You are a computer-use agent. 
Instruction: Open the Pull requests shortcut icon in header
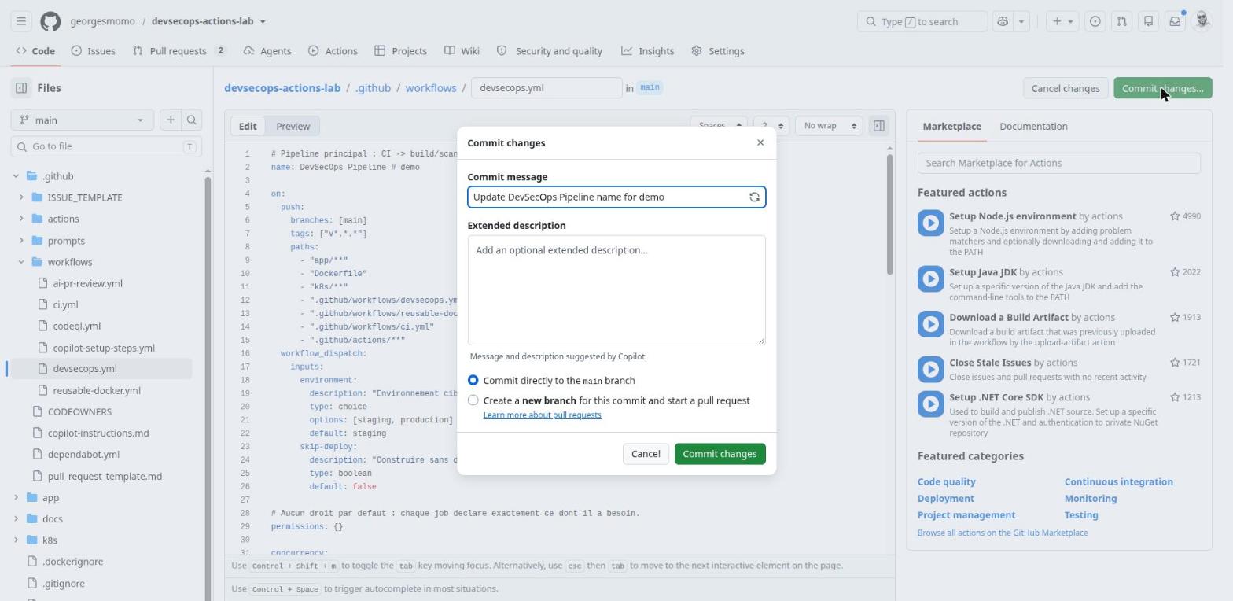(x=1121, y=21)
